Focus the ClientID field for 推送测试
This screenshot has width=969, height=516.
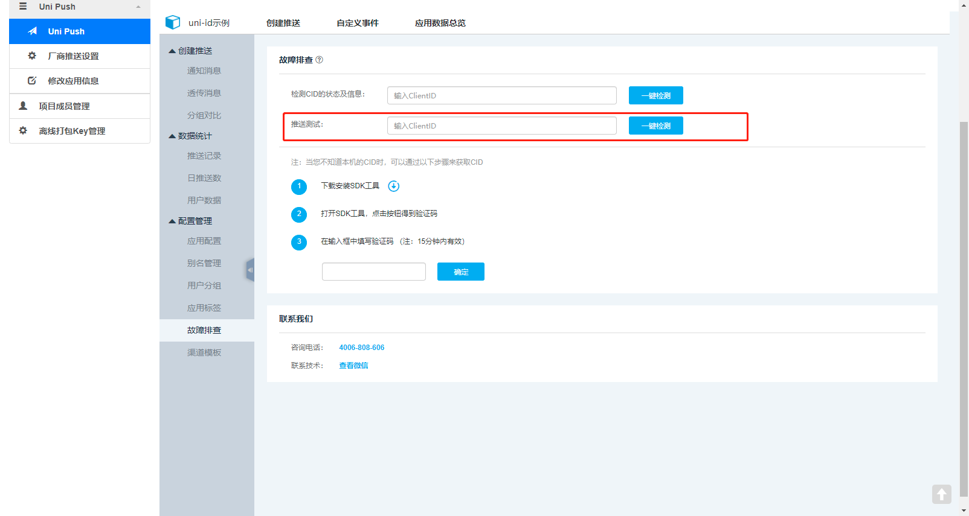(x=502, y=126)
